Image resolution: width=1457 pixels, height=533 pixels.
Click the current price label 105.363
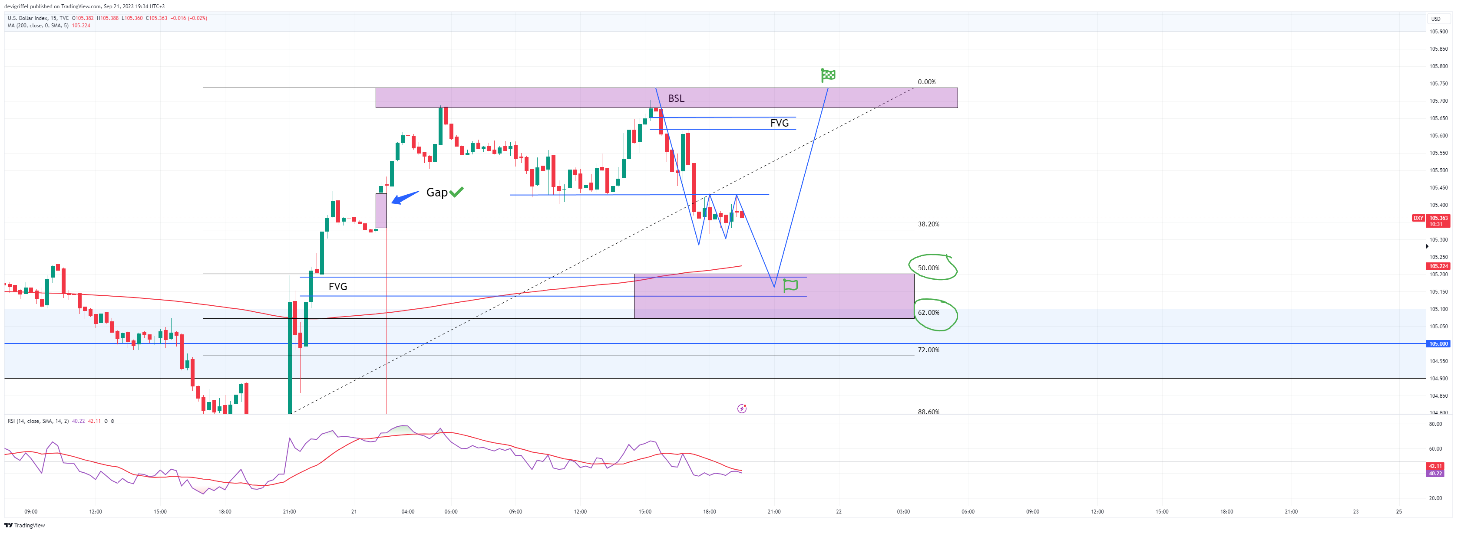[1438, 218]
